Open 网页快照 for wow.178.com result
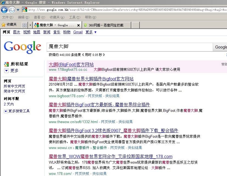 (82, 174)
